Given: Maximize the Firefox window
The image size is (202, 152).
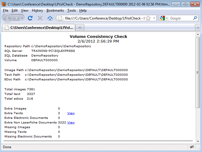Looking at the screenshot, I should click(185, 4).
